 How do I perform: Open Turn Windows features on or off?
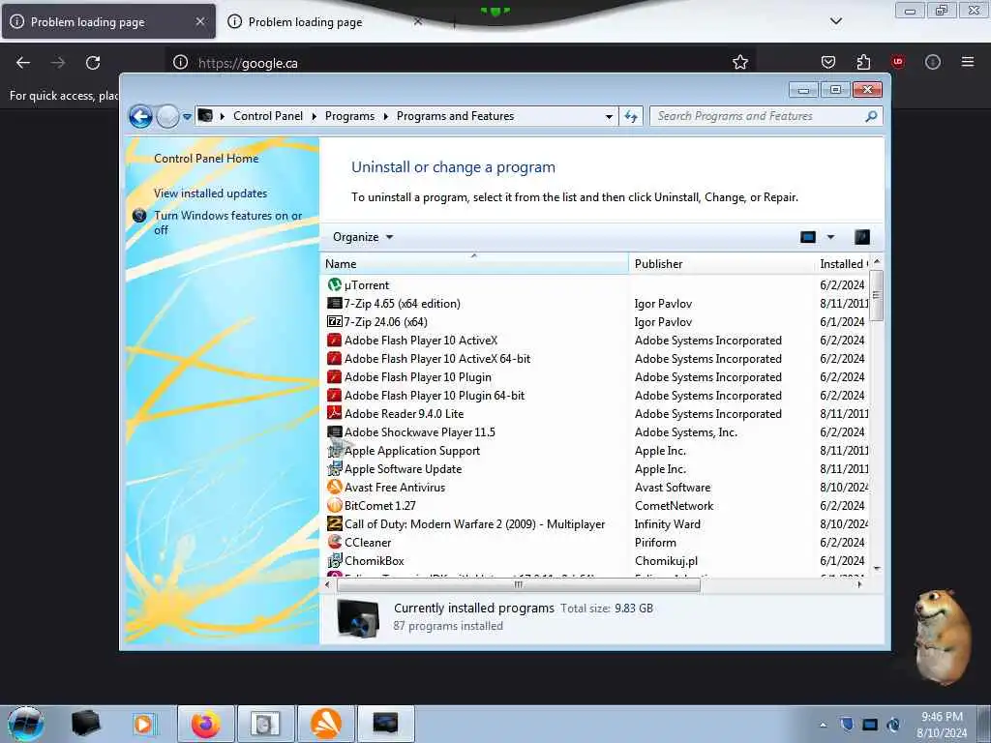click(x=228, y=223)
